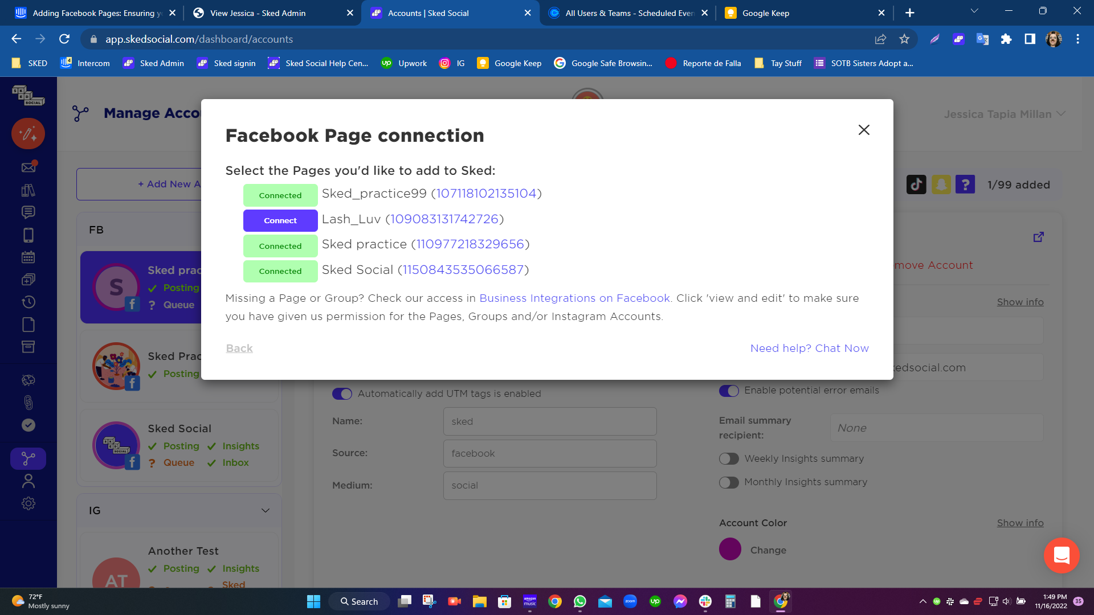Viewport: 1094px width, 615px height.
Task: Click the purple question mark account icon
Action: click(x=965, y=184)
